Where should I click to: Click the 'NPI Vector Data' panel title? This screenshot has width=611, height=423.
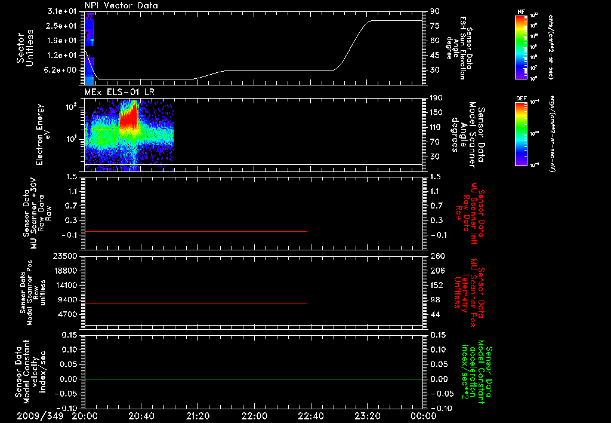121,5
